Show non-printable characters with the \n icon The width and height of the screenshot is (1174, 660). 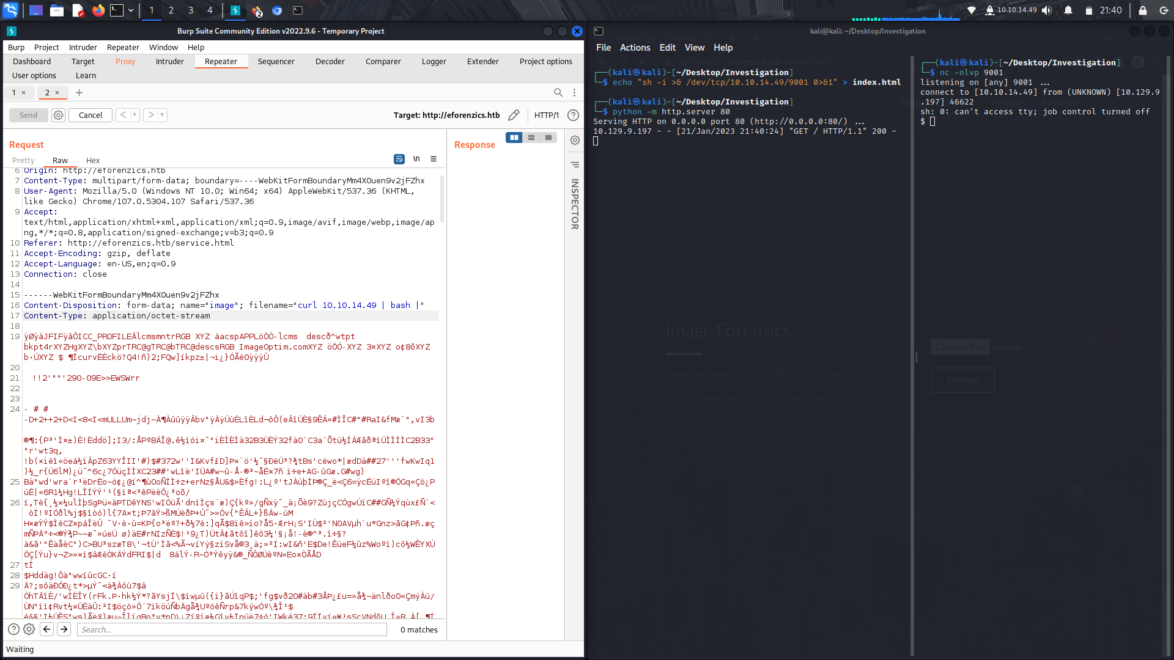[x=416, y=159]
